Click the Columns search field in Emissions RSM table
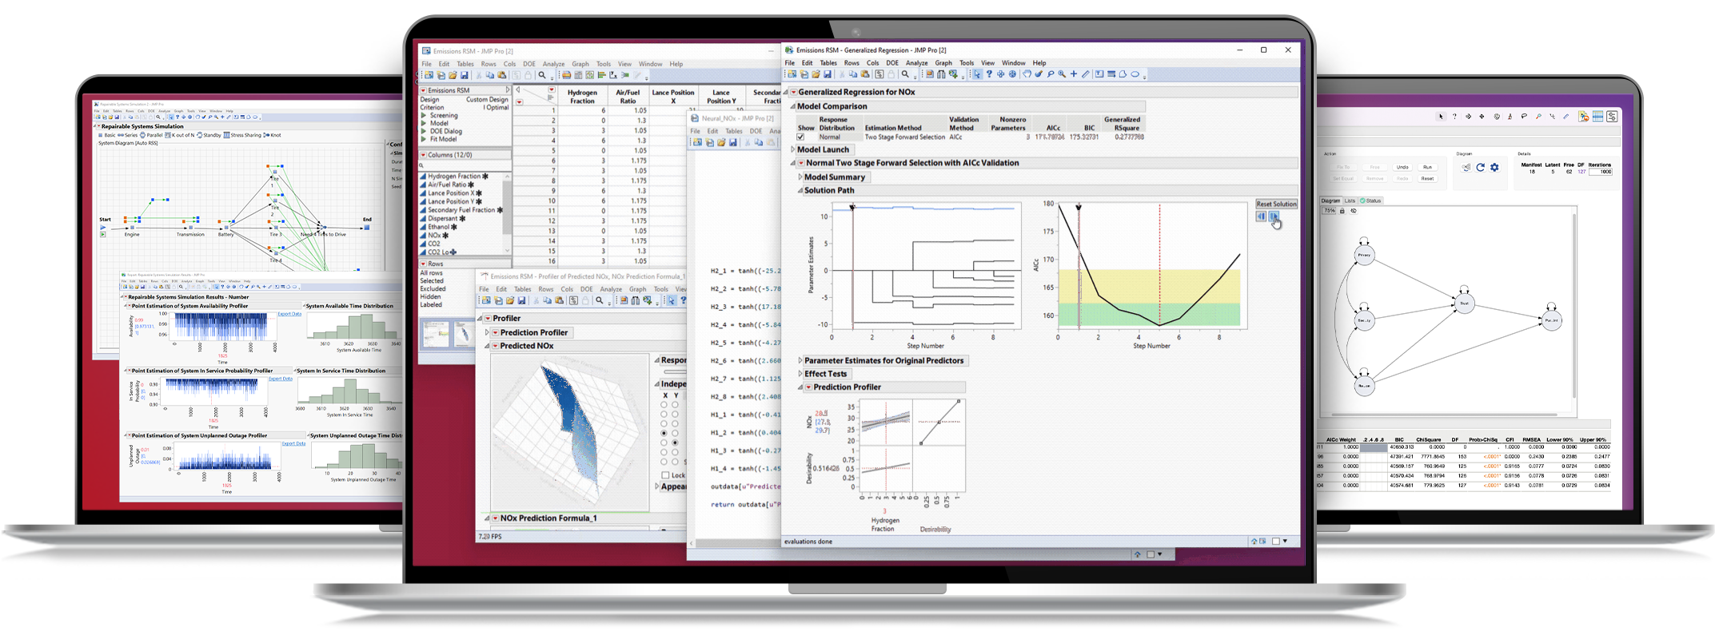 [465, 165]
